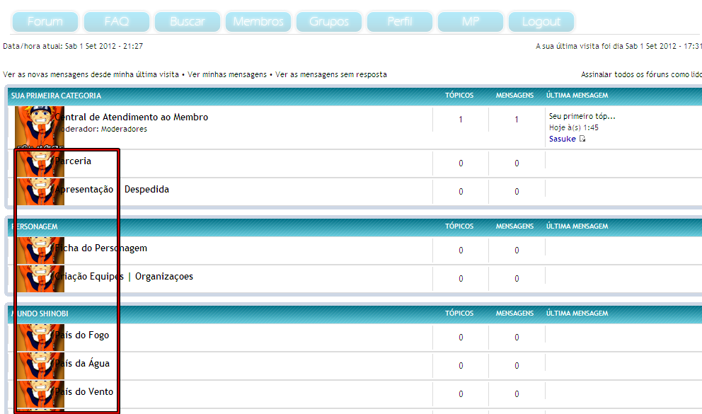702x414 pixels.
Task: Open País do Vento forum
Action: pyautogui.click(x=84, y=391)
